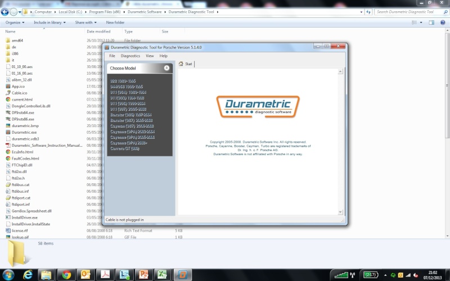The height and width of the screenshot is (281, 450).
Task: Click 'Cable is not plugged in' status text
Action: 124,220
